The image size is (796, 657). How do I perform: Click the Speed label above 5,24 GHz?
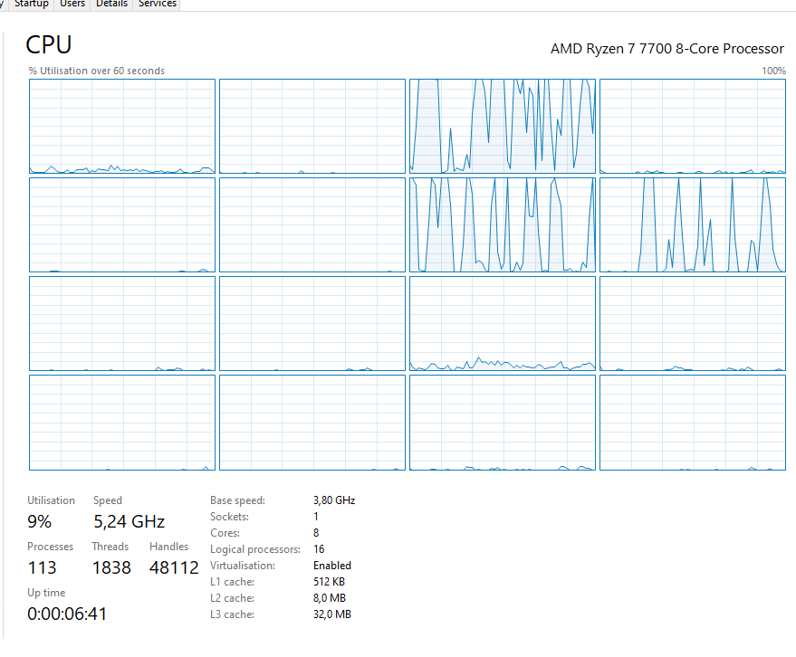pos(108,500)
